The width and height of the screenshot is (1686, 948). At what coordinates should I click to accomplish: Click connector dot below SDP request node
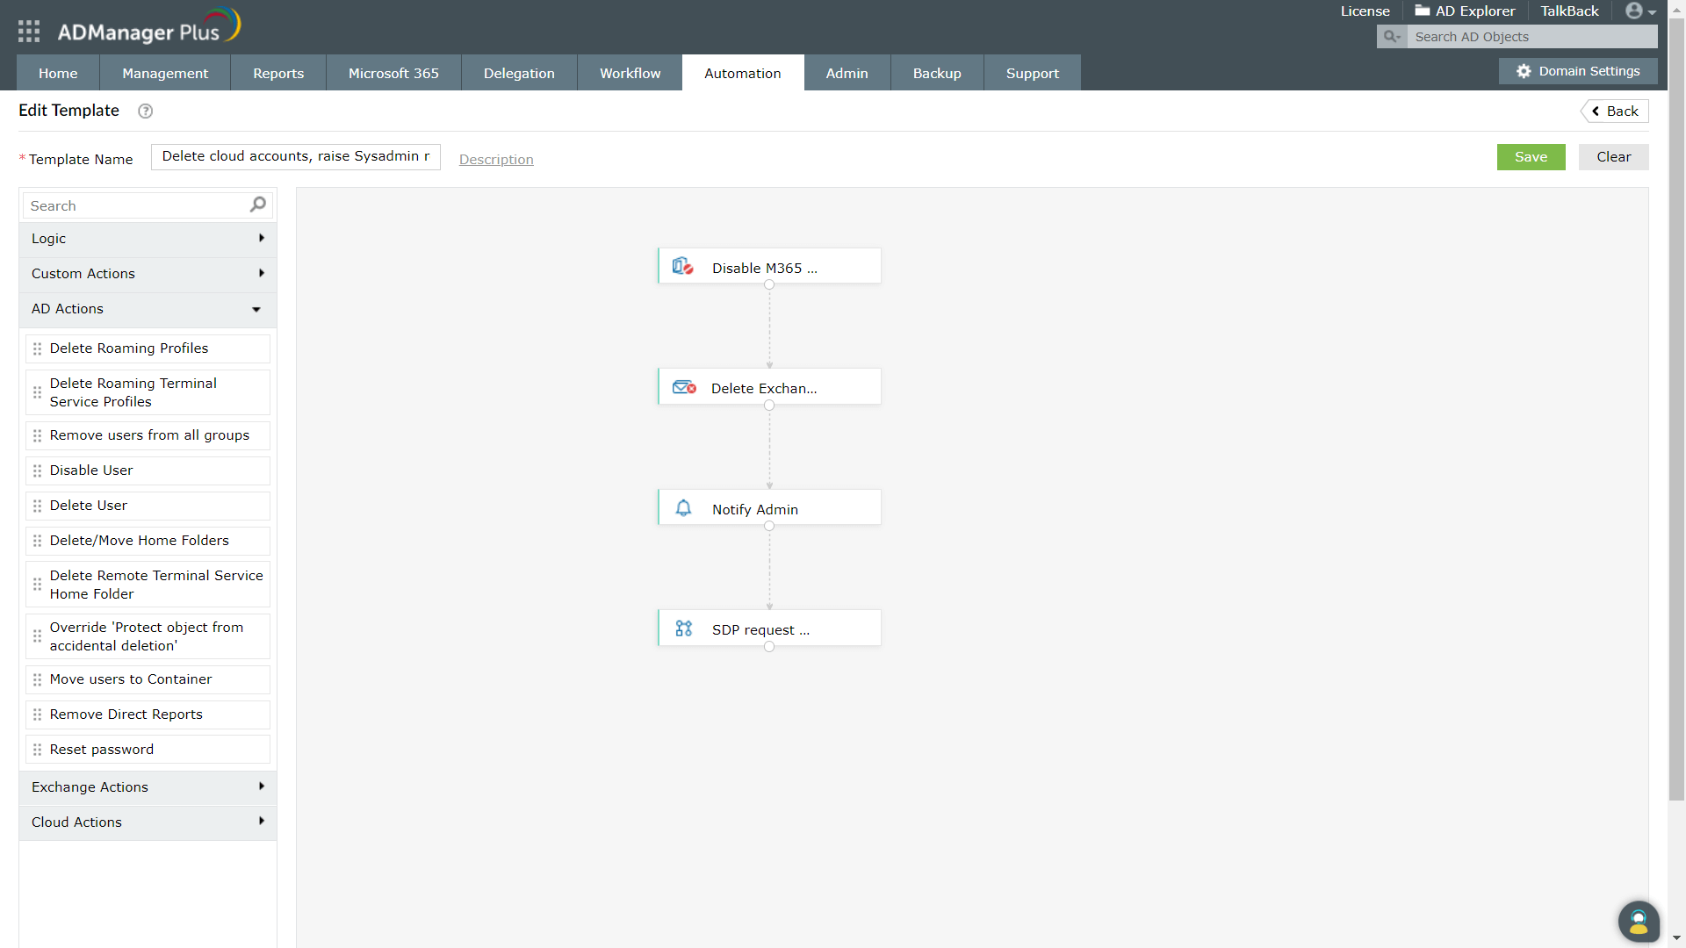click(769, 647)
